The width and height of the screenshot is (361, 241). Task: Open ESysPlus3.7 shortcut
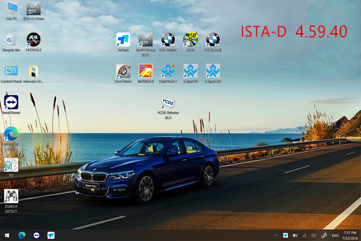click(x=168, y=74)
